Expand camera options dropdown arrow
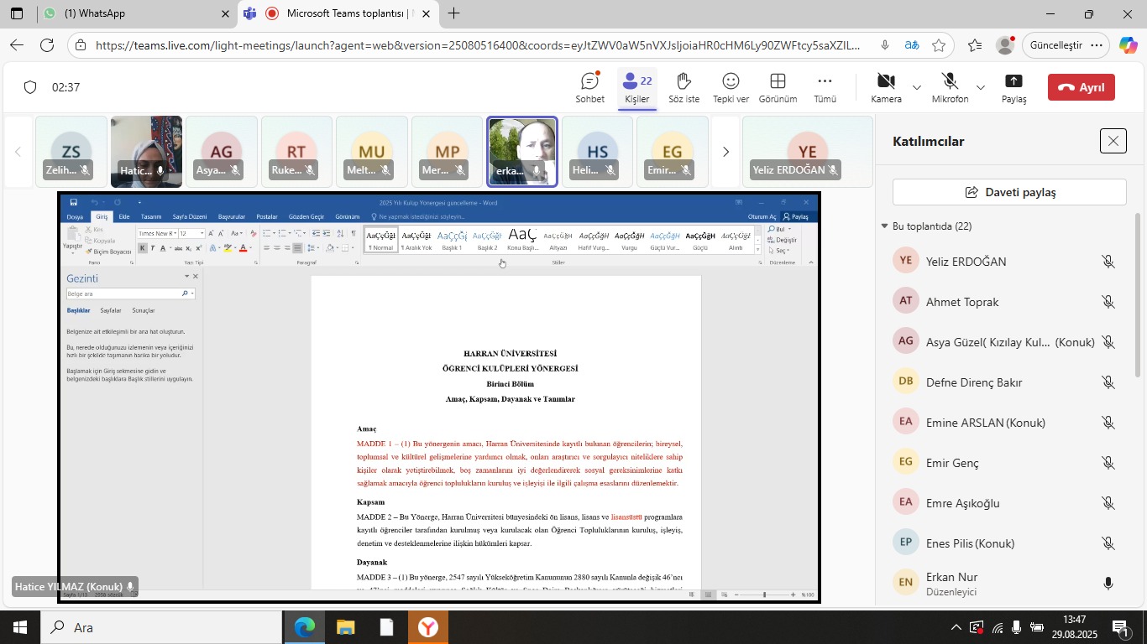This screenshot has width=1147, height=644. (x=916, y=87)
